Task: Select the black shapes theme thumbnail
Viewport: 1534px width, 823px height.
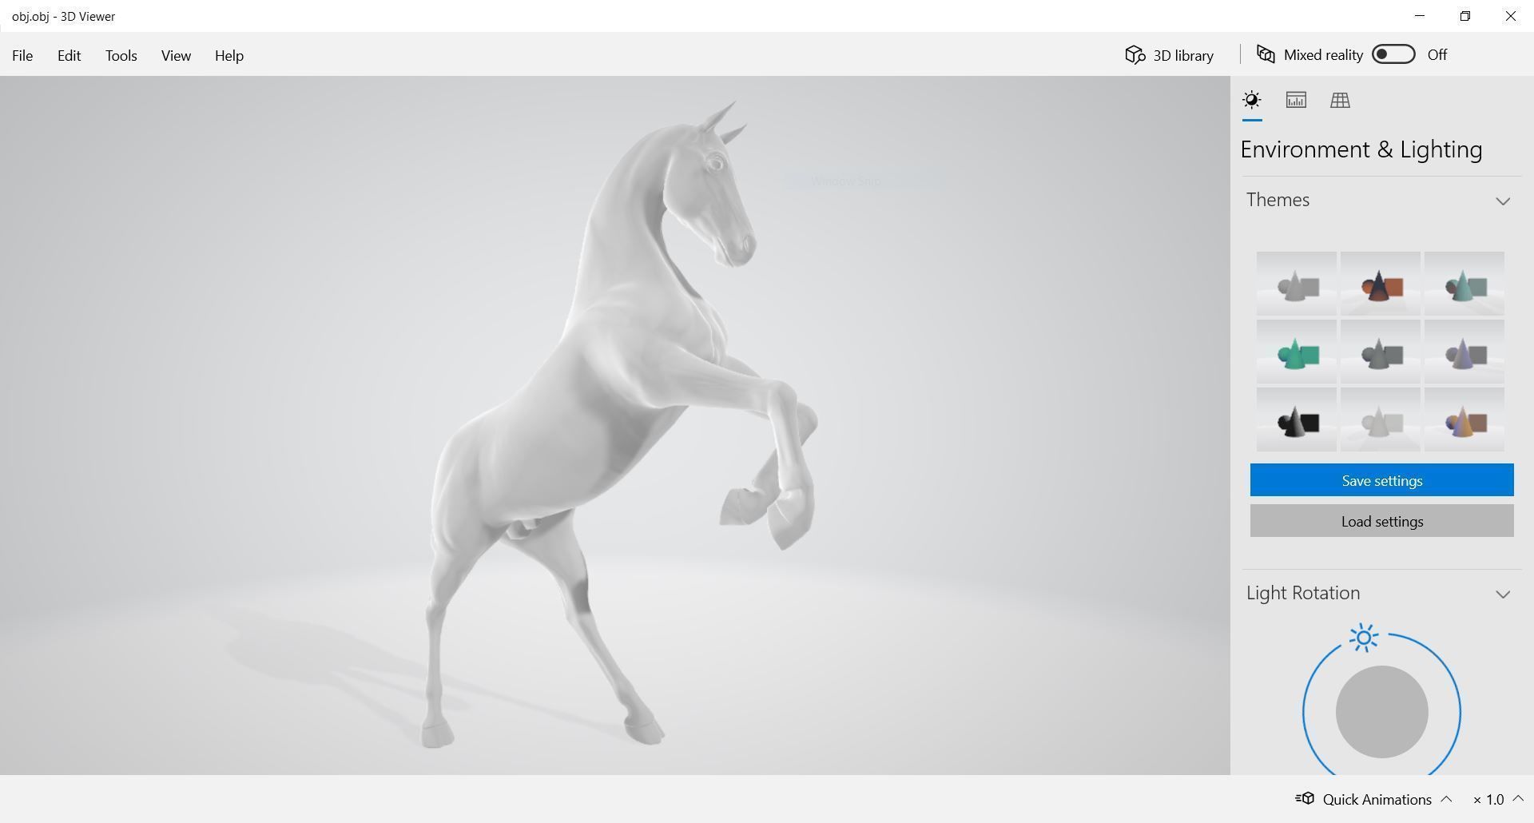Action: click(x=1296, y=419)
